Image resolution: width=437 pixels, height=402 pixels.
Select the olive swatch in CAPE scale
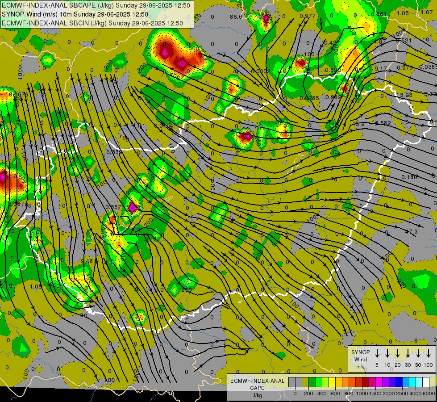[305, 382]
